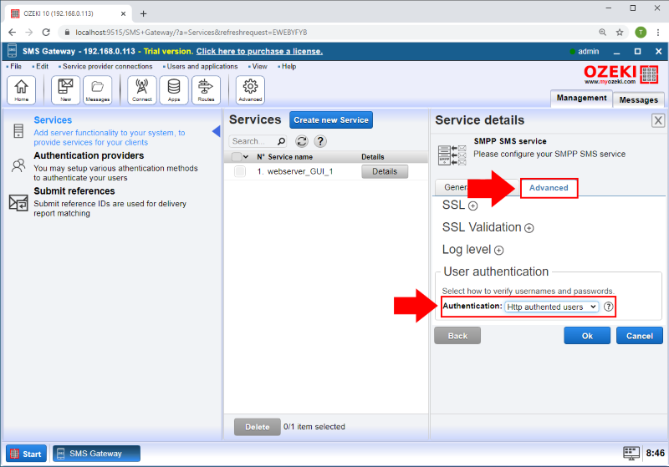Open the Services link in sidebar

click(x=53, y=120)
